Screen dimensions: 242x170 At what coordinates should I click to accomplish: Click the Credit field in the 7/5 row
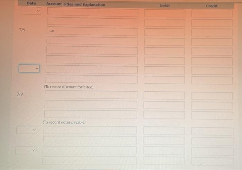212,32
